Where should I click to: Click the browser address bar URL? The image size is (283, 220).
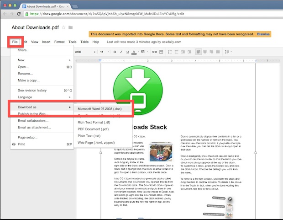(x=107, y=14)
